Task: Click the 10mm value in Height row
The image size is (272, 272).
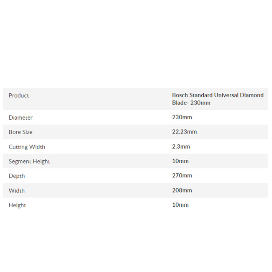Action: point(180,205)
